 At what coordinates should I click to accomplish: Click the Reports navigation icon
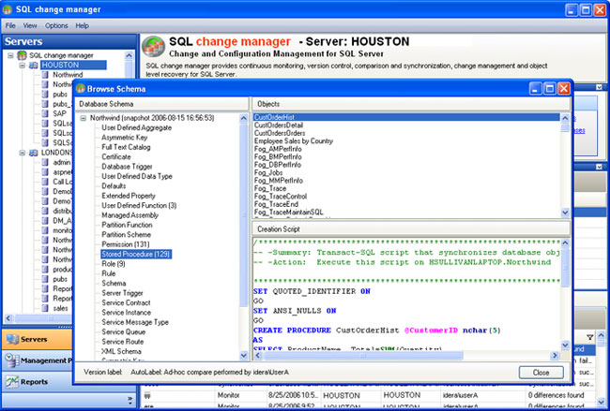tap(12, 382)
